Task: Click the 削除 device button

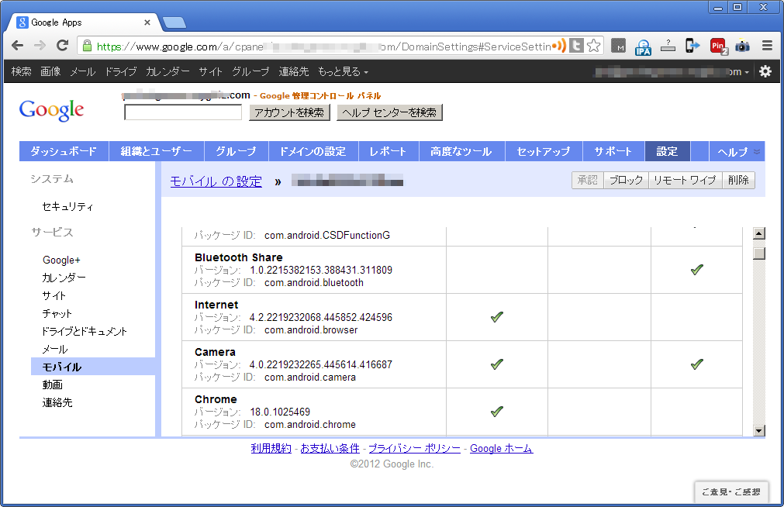Action: [x=738, y=180]
